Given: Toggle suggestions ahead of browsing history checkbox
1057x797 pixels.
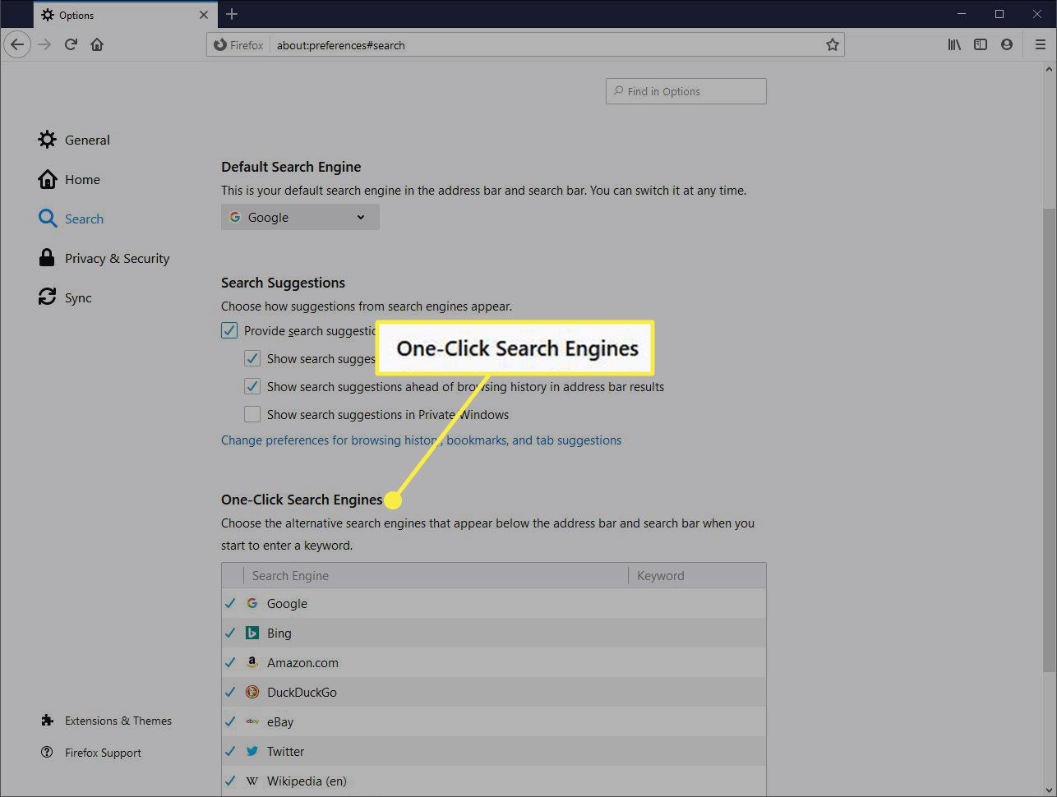Looking at the screenshot, I should tap(252, 387).
